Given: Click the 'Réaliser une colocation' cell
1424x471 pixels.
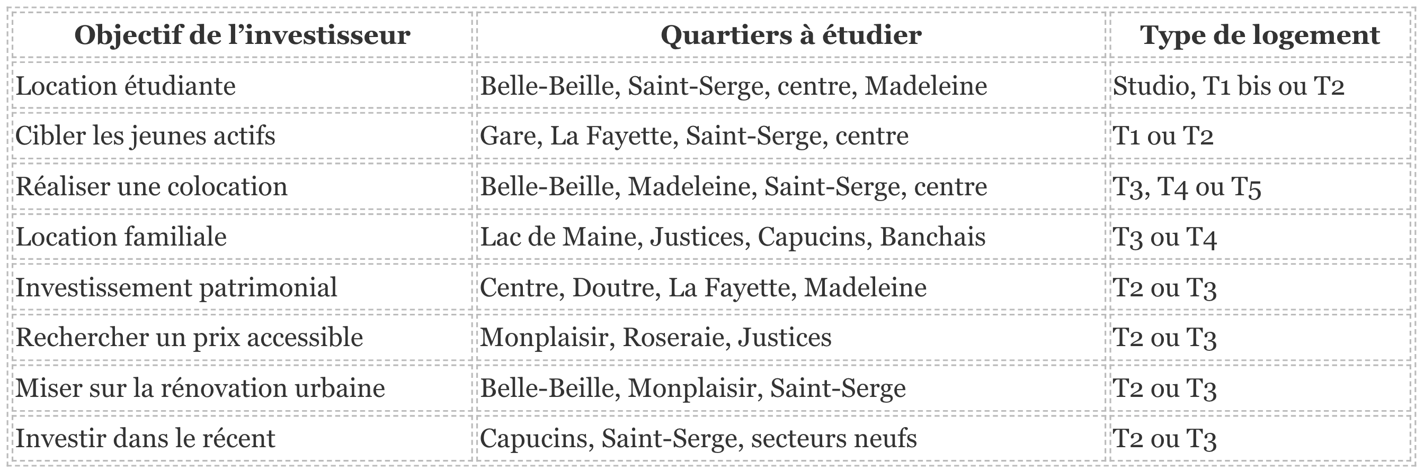Looking at the screenshot, I should coord(242,186).
